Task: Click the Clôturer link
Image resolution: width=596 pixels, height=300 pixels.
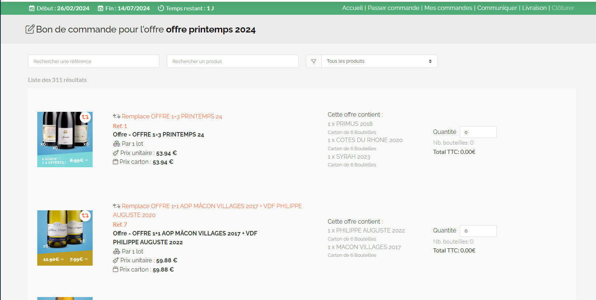Action: click(x=563, y=8)
